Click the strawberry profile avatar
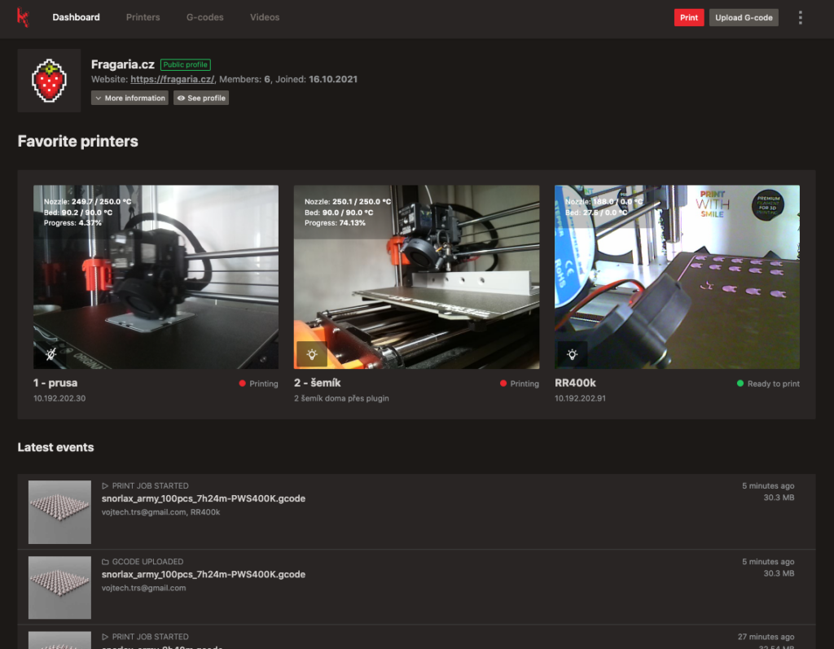This screenshot has width=834, height=649. [49, 81]
